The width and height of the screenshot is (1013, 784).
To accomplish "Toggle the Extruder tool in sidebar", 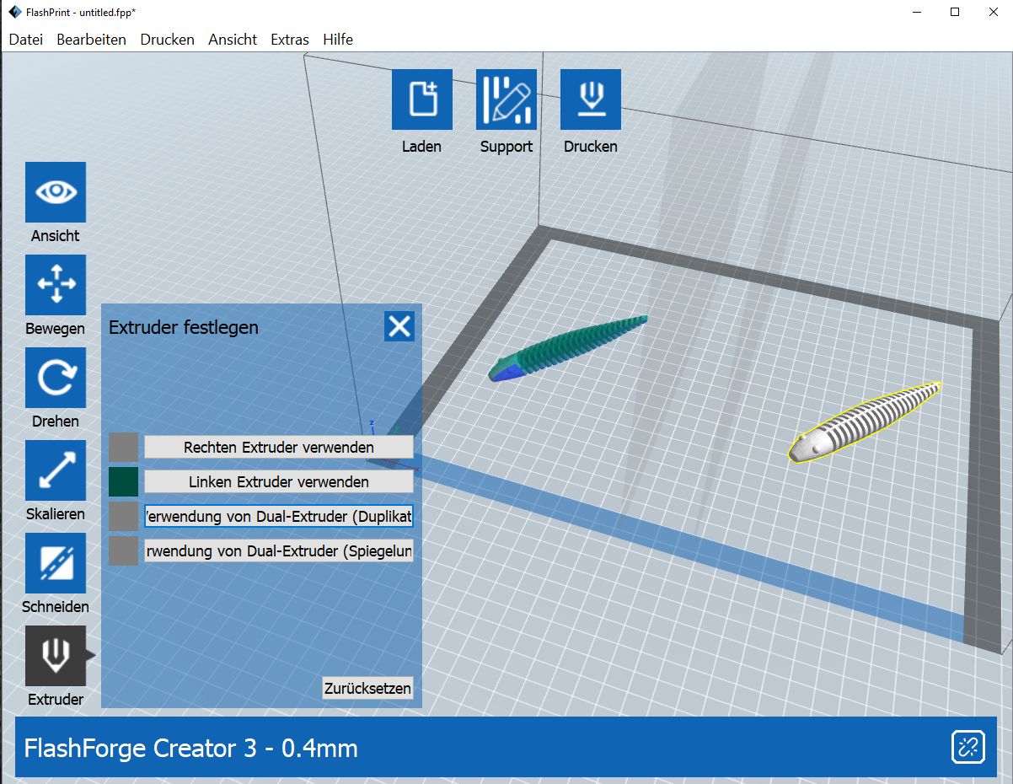I will (x=56, y=656).
